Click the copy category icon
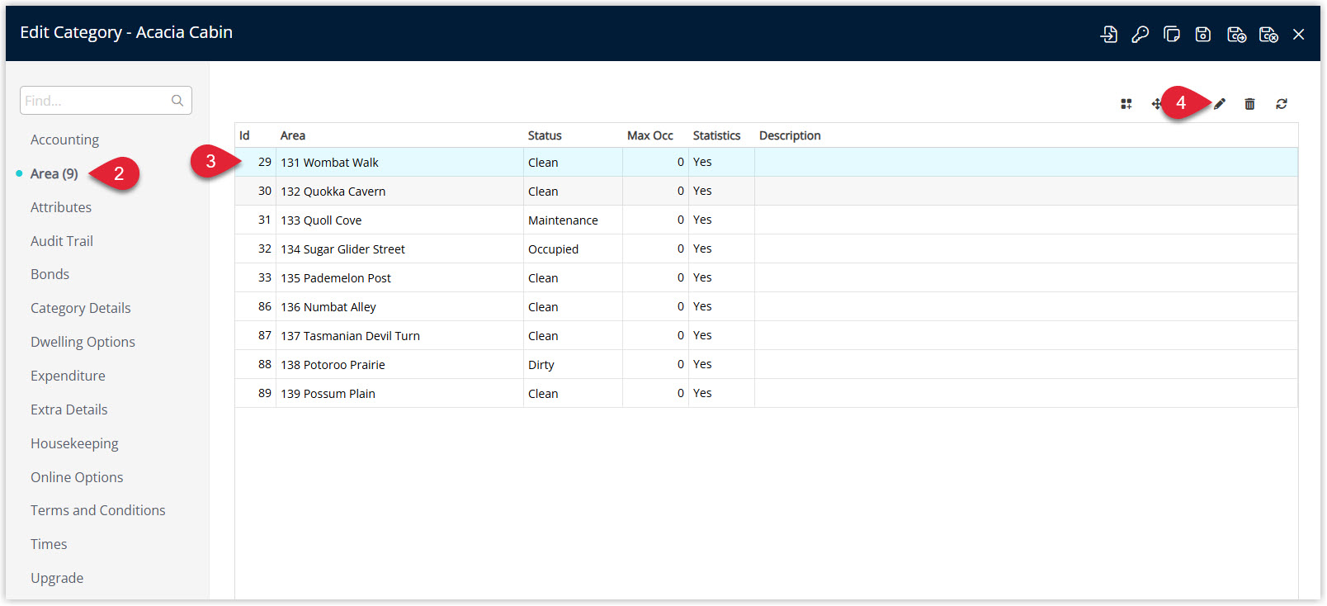 point(1172,34)
